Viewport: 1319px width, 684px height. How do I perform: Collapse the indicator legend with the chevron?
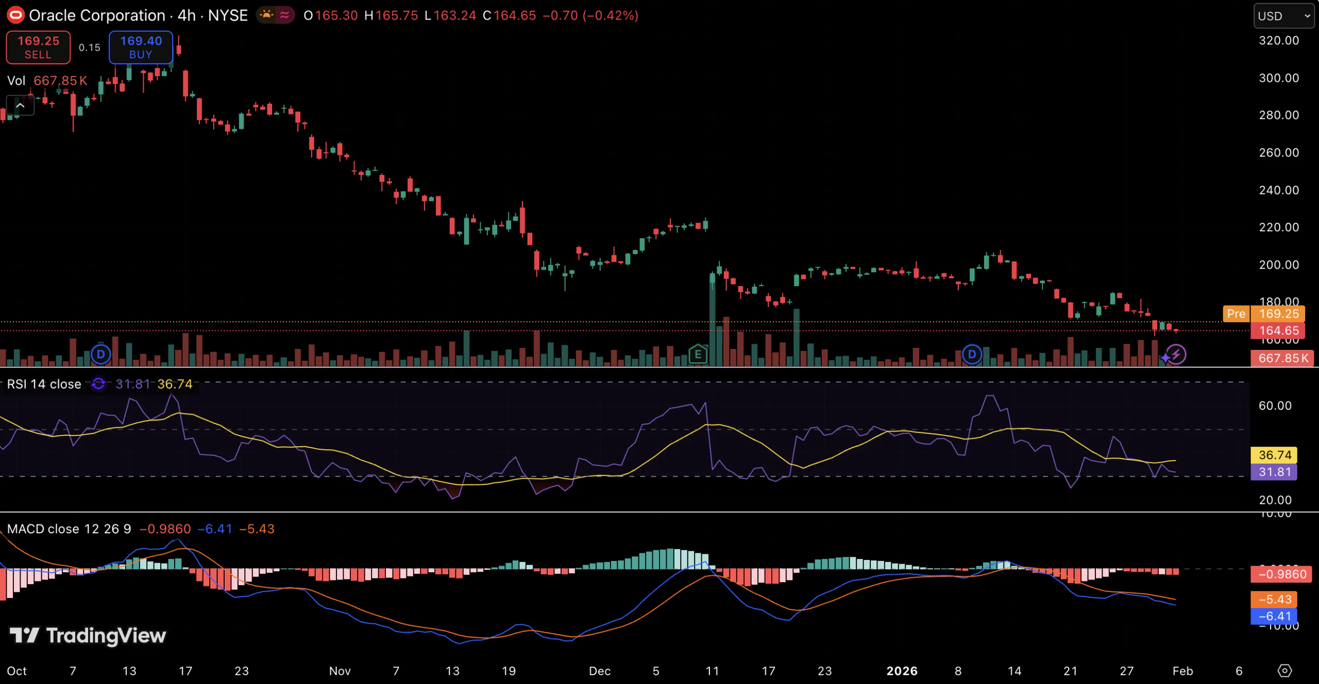pos(20,106)
